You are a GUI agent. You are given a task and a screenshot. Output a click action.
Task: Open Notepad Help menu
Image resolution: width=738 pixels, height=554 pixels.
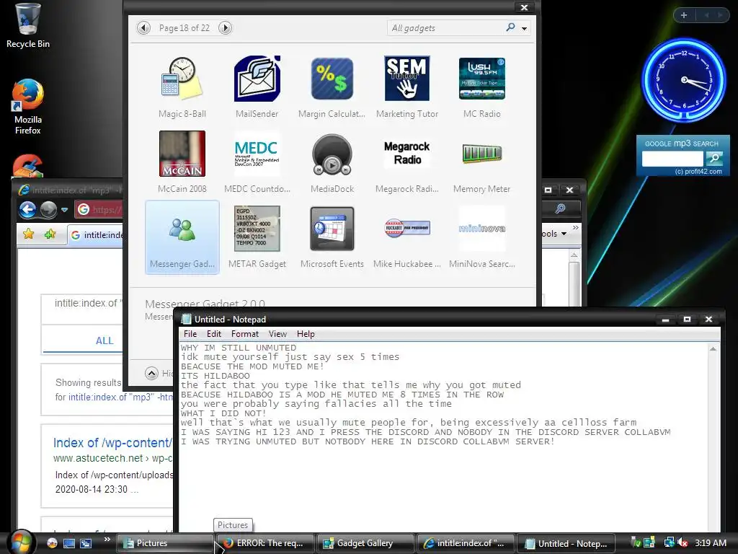[306, 334]
